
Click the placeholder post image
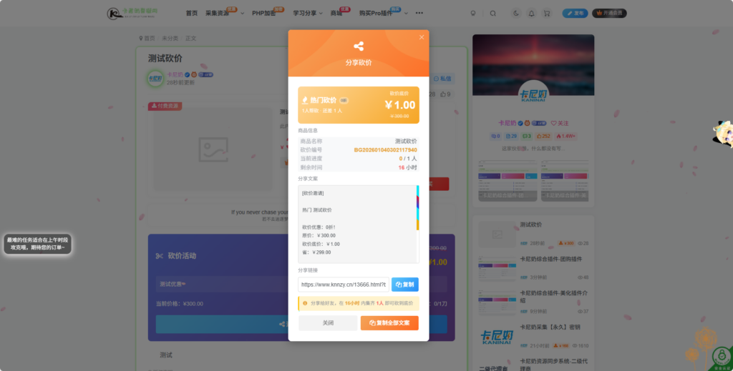coord(213,149)
